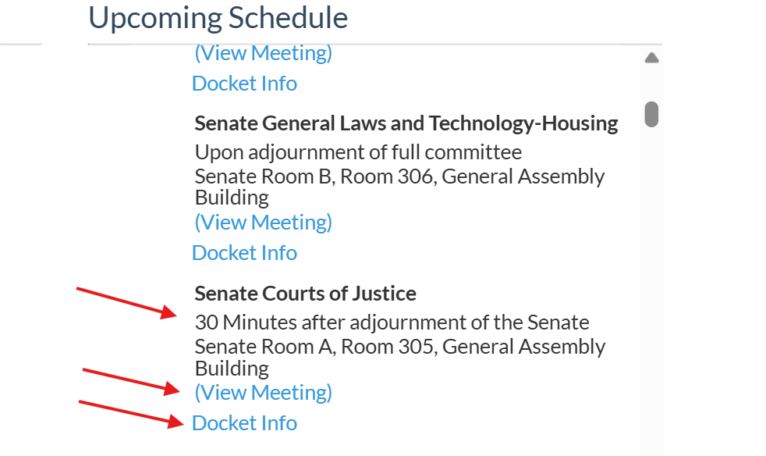Select the Senate General Laws and Technology-Housing title

click(406, 123)
